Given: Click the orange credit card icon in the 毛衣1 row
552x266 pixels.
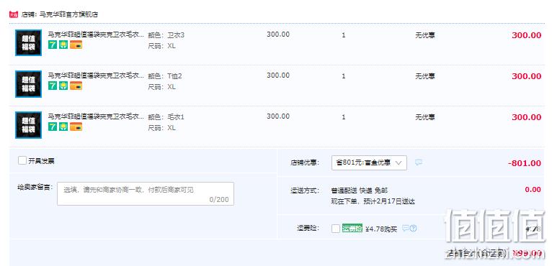Looking at the screenshot, I should (x=76, y=127).
